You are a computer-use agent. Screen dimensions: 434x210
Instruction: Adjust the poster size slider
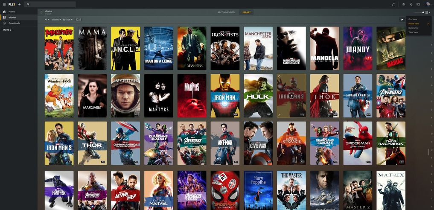[x=419, y=12]
